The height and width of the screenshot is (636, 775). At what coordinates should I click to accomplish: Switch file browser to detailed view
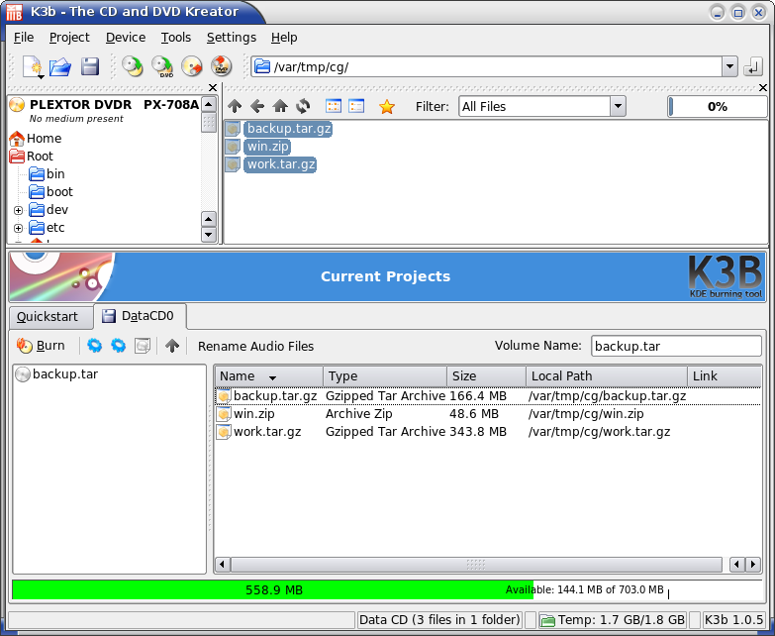(x=356, y=106)
